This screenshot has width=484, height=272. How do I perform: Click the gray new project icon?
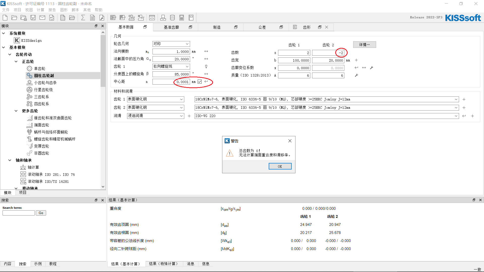pos(63,18)
